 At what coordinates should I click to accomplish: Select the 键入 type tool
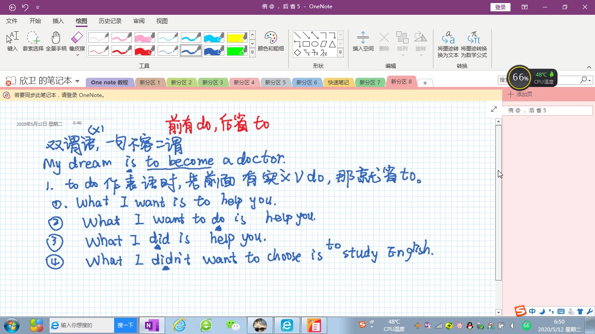point(13,42)
